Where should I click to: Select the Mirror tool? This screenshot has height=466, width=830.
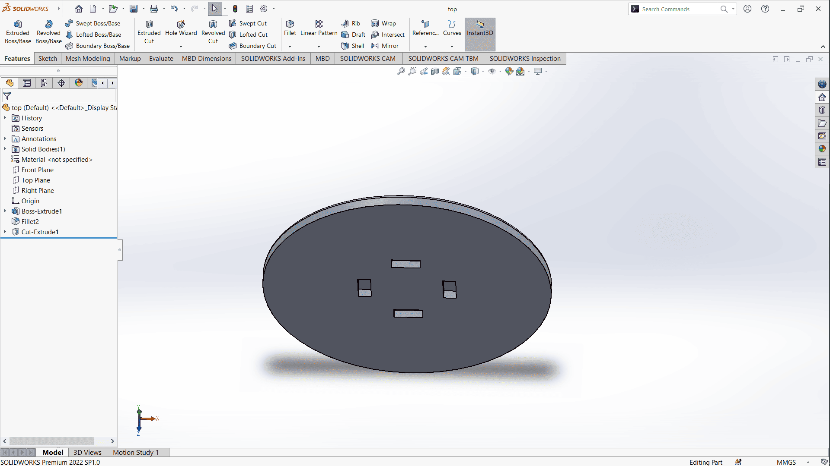[385, 46]
